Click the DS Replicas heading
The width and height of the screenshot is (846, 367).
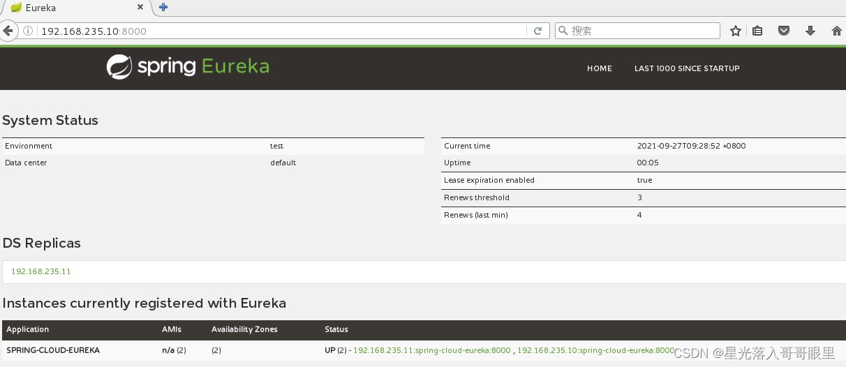click(42, 244)
